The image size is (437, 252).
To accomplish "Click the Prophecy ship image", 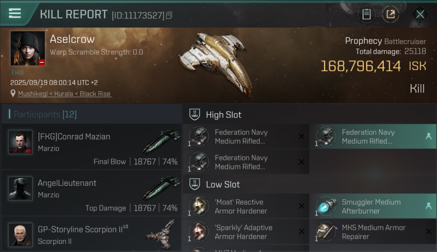I will pyautogui.click(x=215, y=62).
